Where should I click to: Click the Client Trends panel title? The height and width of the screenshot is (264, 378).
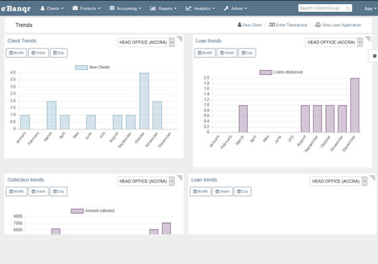click(x=22, y=41)
